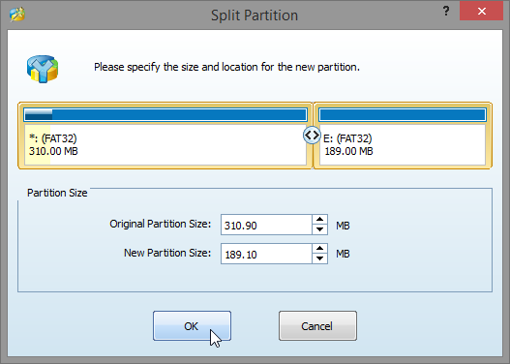This screenshot has width=510, height=364.
Task: Click the blue bar above the E: partition
Action: tap(403, 115)
